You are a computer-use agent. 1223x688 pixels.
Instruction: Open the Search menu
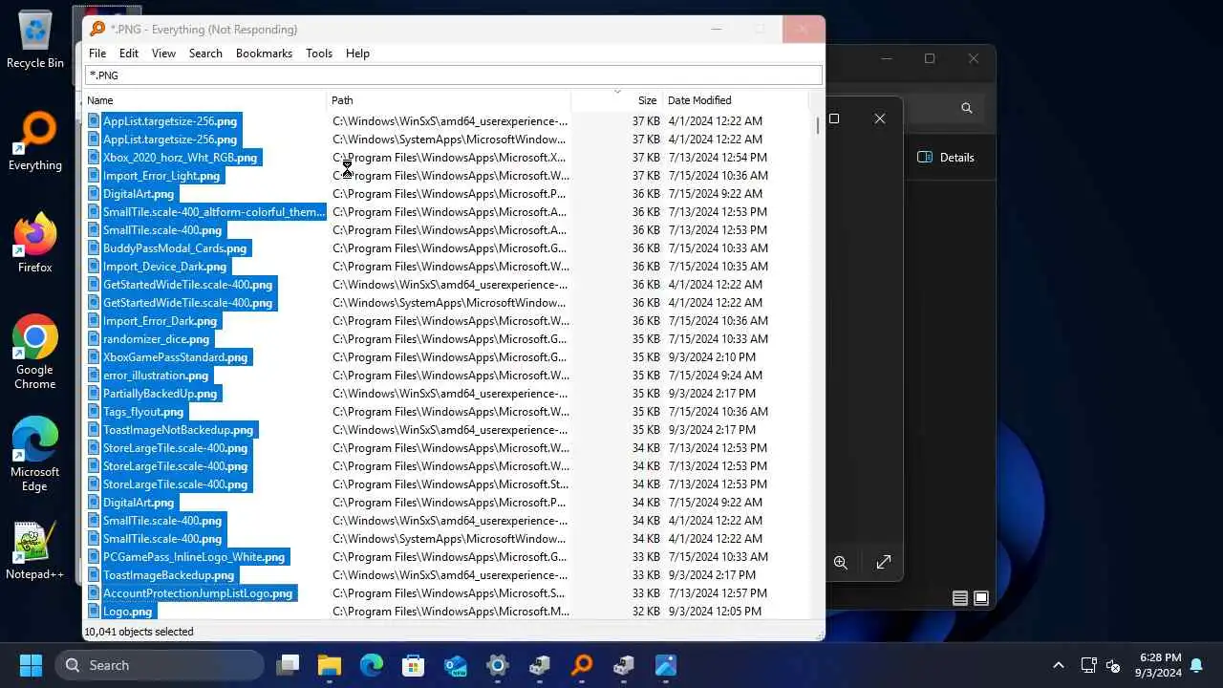(205, 54)
